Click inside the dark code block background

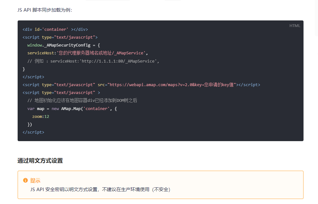point(220,126)
